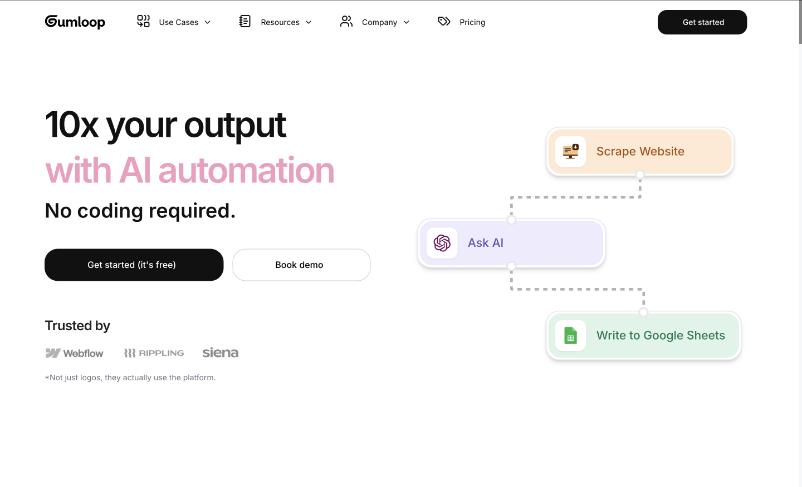Click connector dot under Scrape Website node
This screenshot has height=487, width=802.
[x=640, y=175]
